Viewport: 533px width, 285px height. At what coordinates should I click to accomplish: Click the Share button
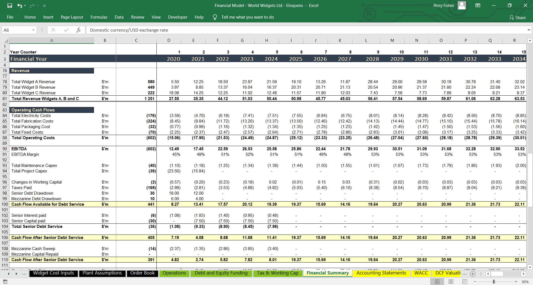point(517,18)
